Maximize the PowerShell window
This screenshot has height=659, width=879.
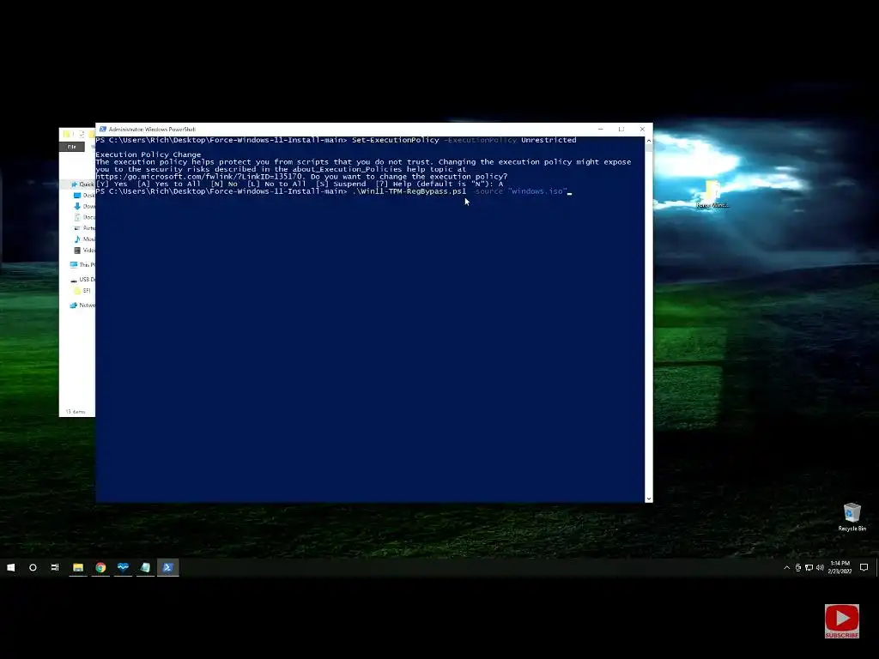[621, 130]
